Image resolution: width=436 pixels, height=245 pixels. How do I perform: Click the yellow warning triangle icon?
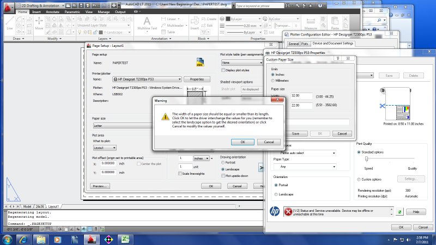pyautogui.click(x=166, y=116)
